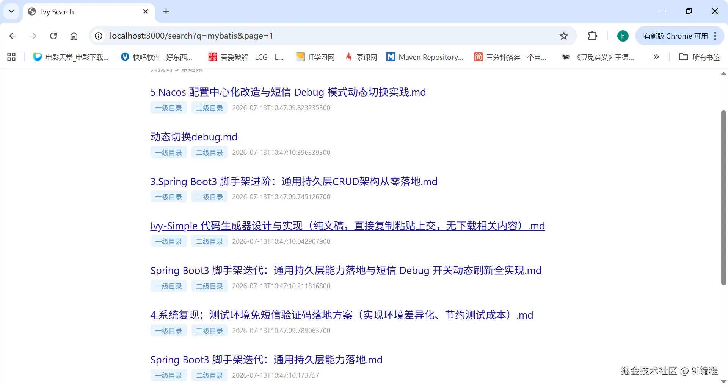Click the scrollbar down arrow
This screenshot has height=386, width=728.
point(723,381)
